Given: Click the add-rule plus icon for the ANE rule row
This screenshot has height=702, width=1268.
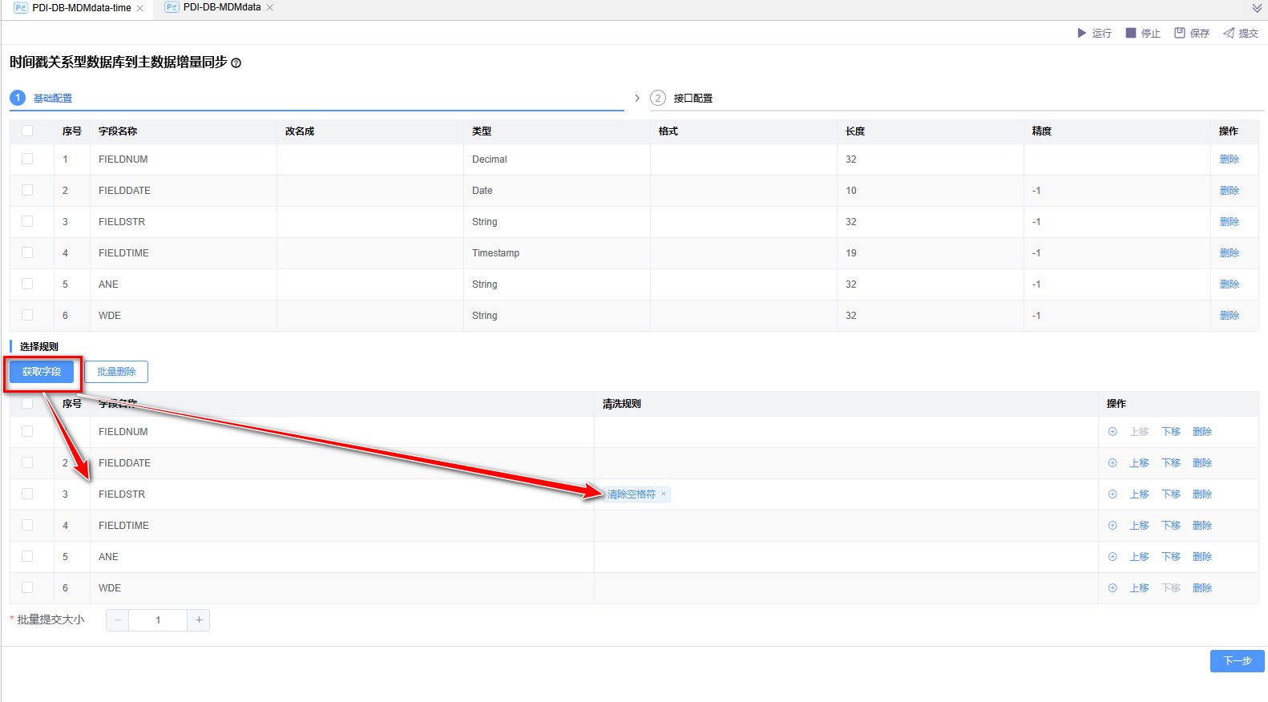Looking at the screenshot, I should pyautogui.click(x=1113, y=557).
